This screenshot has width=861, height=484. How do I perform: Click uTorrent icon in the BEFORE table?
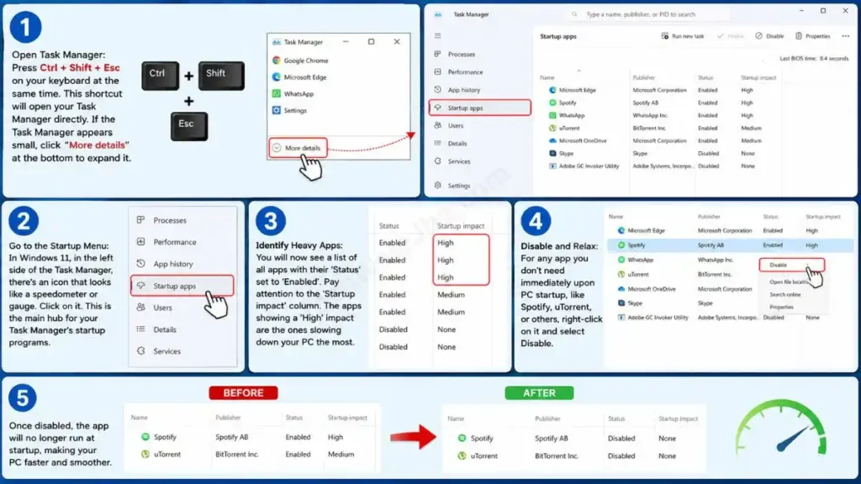tap(145, 455)
